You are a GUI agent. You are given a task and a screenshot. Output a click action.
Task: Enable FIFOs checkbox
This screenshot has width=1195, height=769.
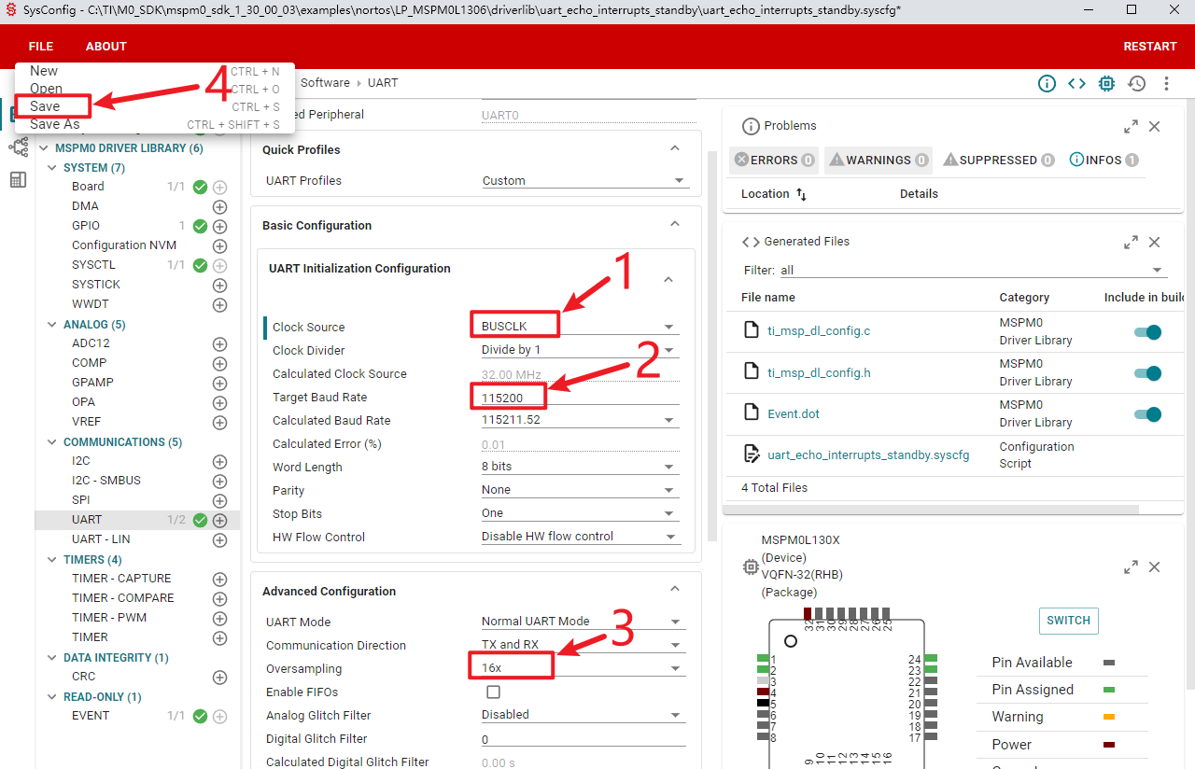[493, 692]
